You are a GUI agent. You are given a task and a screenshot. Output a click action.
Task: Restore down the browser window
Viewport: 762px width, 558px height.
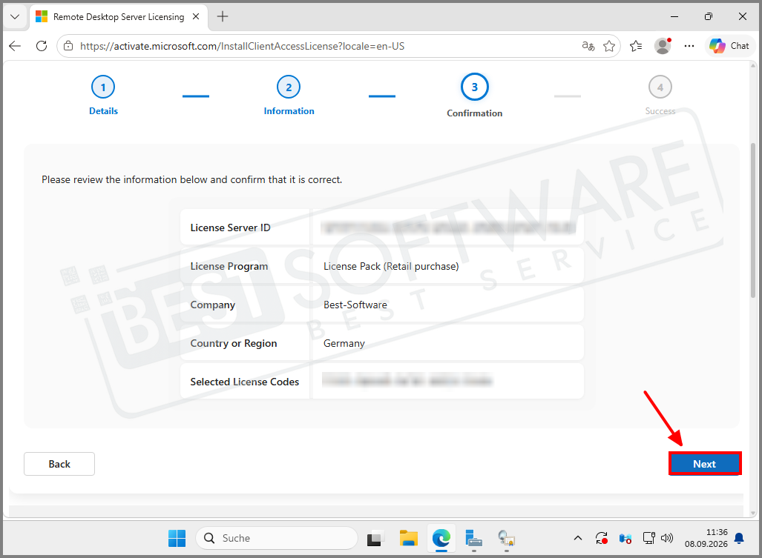coord(709,16)
